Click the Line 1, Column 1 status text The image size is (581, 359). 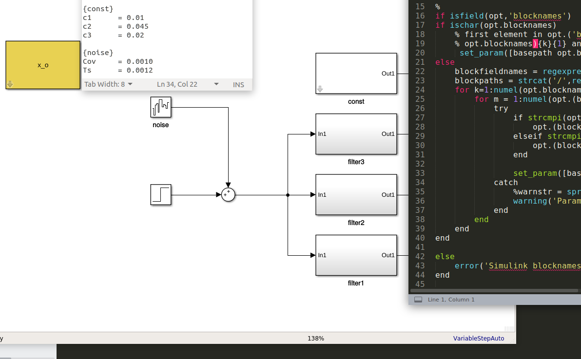[x=451, y=300]
